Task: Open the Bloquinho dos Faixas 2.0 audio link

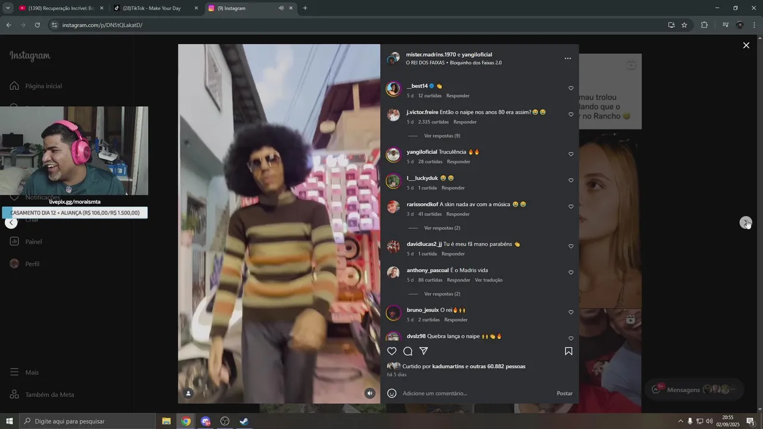Action: (x=476, y=63)
